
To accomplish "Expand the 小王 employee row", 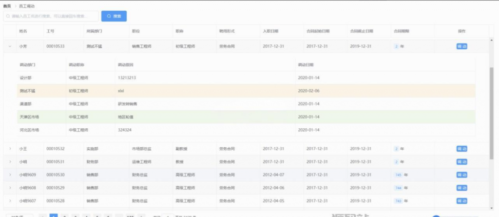I will pyautogui.click(x=10, y=149).
